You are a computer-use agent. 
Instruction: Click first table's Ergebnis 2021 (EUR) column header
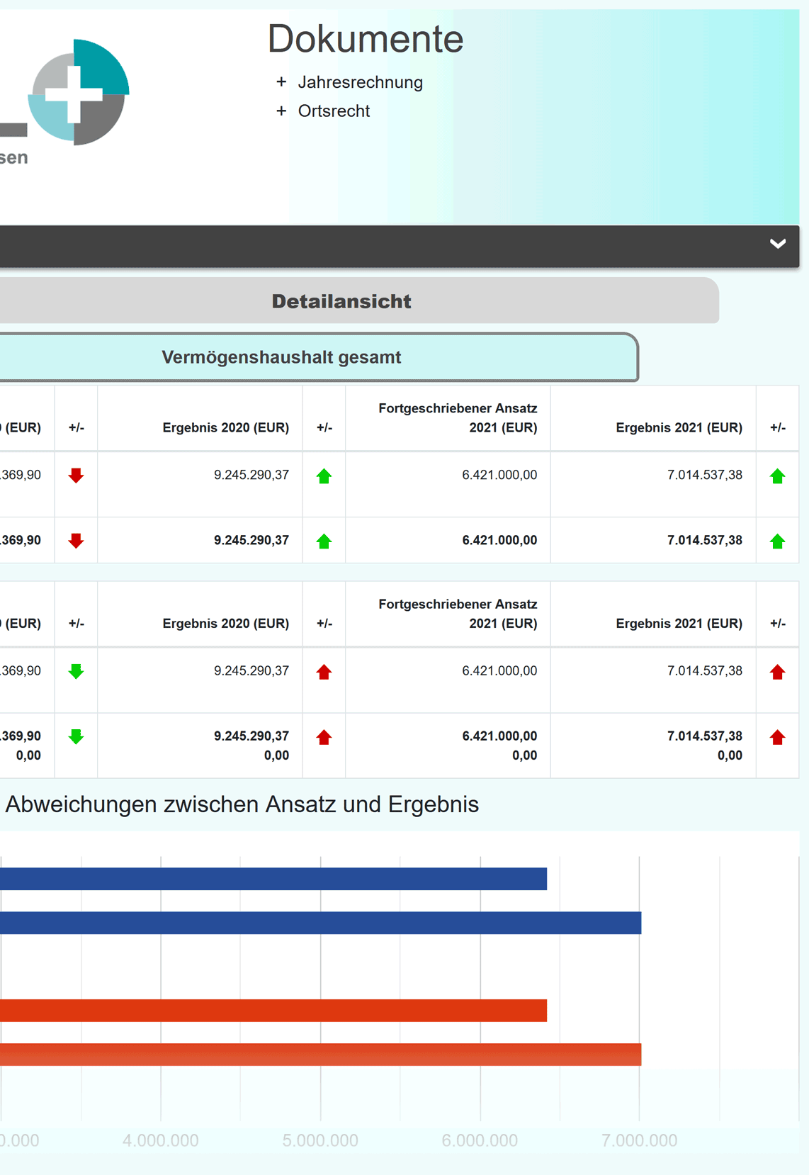coord(679,427)
